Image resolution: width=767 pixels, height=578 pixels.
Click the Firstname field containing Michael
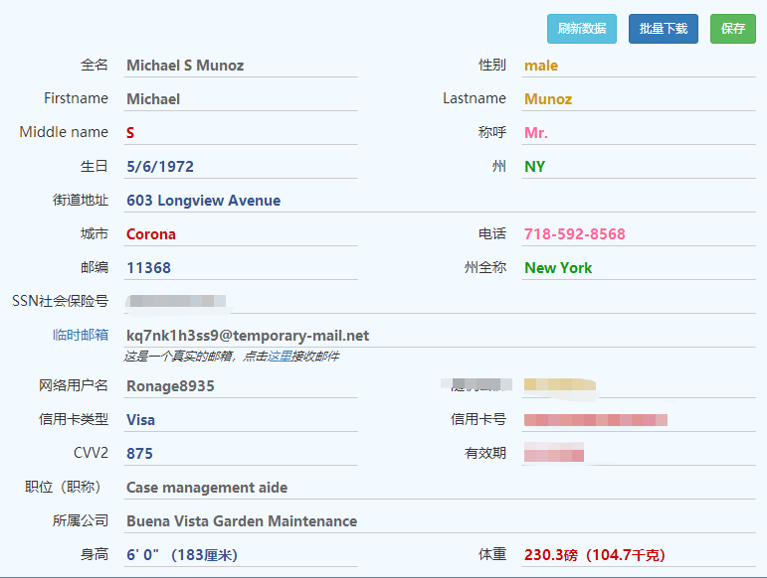(x=241, y=99)
